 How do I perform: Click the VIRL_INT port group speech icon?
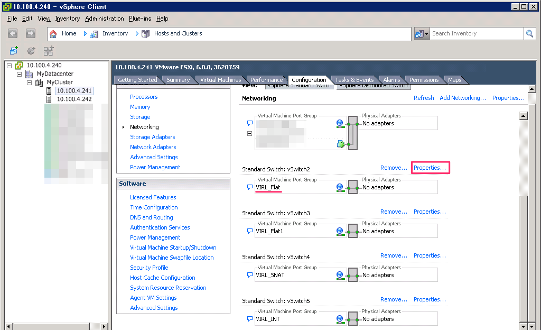tap(250, 318)
